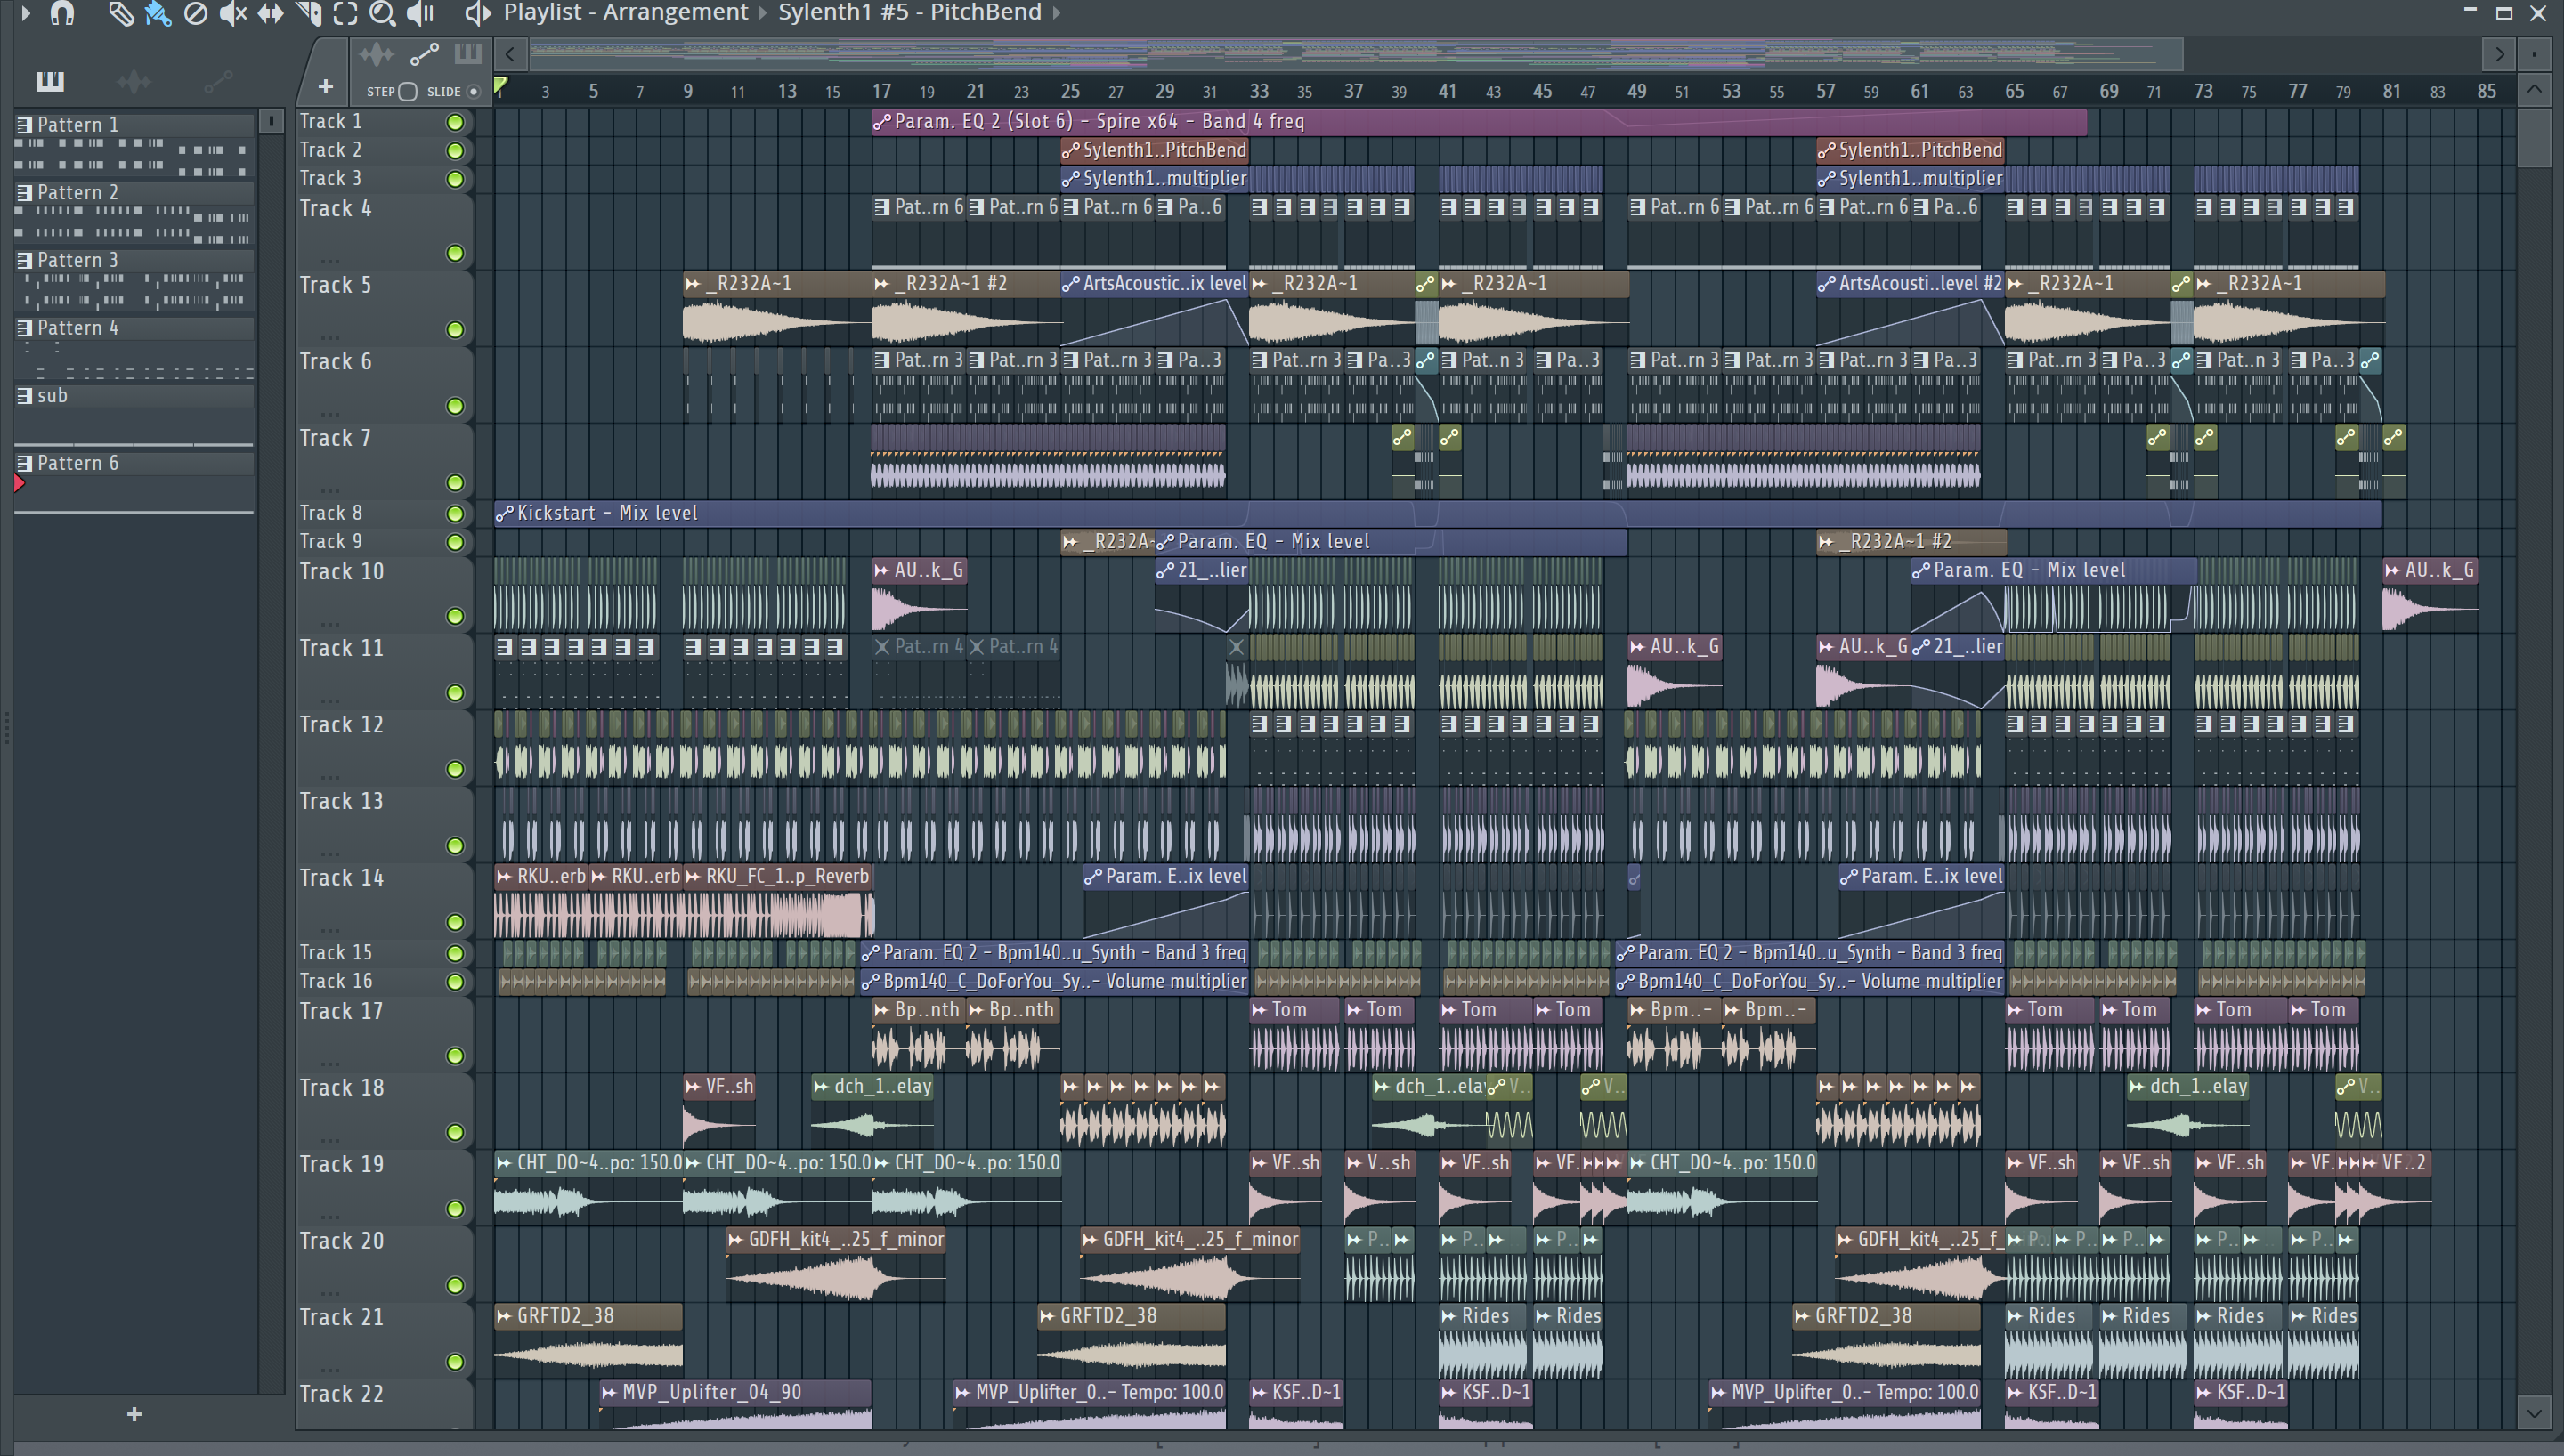Click the red arrow under Pattern 6
Viewport: 2564px width, 1456px height.
(19, 484)
